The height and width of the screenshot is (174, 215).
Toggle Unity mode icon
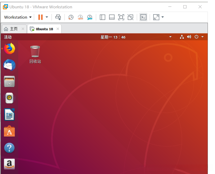click(130, 17)
